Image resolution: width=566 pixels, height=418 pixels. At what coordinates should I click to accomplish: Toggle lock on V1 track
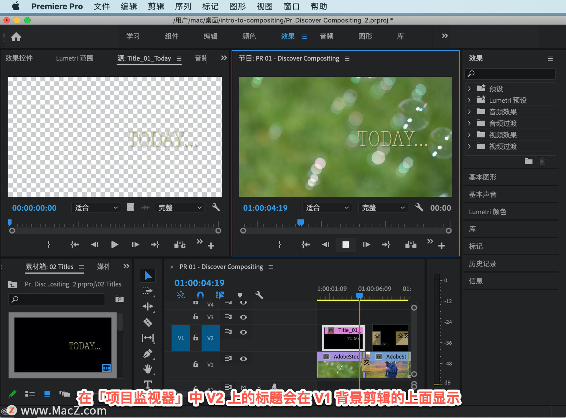pos(196,364)
